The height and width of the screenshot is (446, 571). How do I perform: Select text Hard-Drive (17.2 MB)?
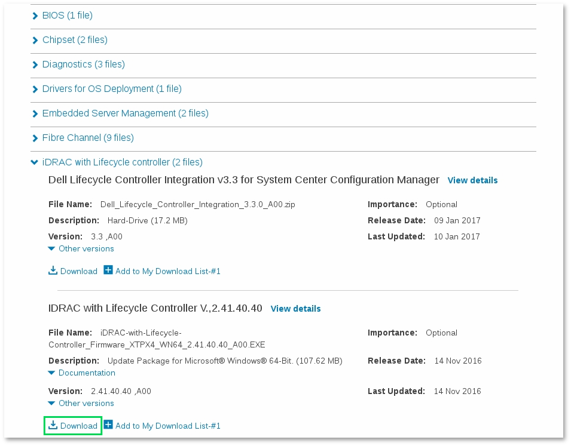coord(148,221)
